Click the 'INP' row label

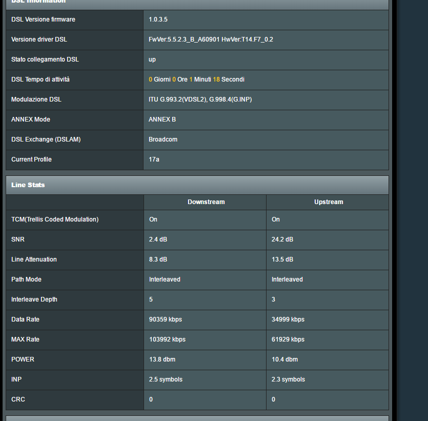[x=16, y=379]
